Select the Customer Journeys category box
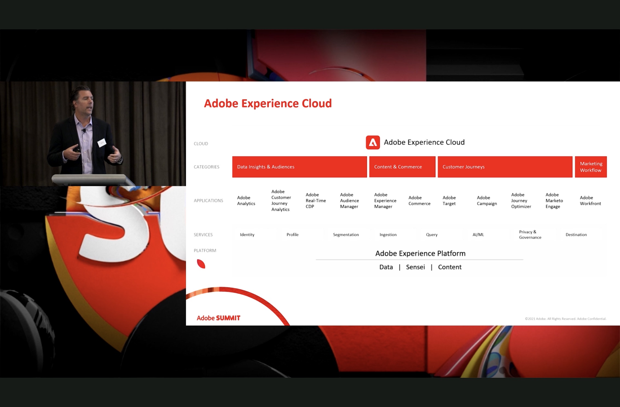The image size is (620, 407). coord(505,167)
